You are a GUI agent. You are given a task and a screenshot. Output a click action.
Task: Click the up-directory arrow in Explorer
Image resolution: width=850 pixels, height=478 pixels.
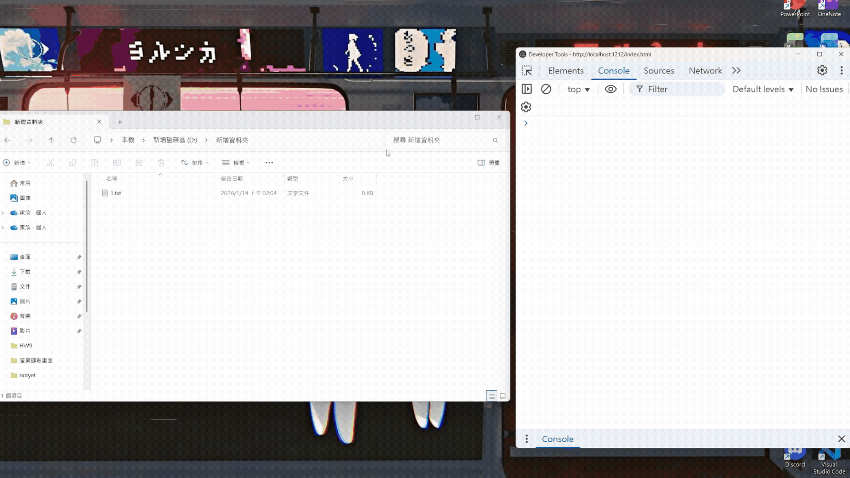51,140
